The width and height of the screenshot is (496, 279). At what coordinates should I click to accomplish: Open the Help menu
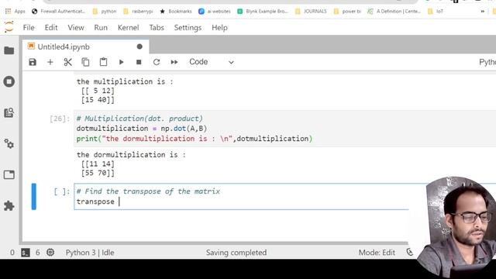point(219,28)
